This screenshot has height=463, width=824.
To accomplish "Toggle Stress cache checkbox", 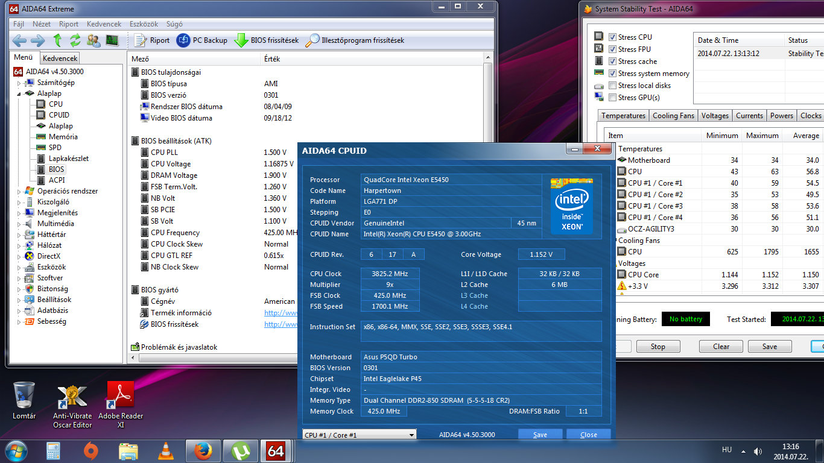I will 613,61.
